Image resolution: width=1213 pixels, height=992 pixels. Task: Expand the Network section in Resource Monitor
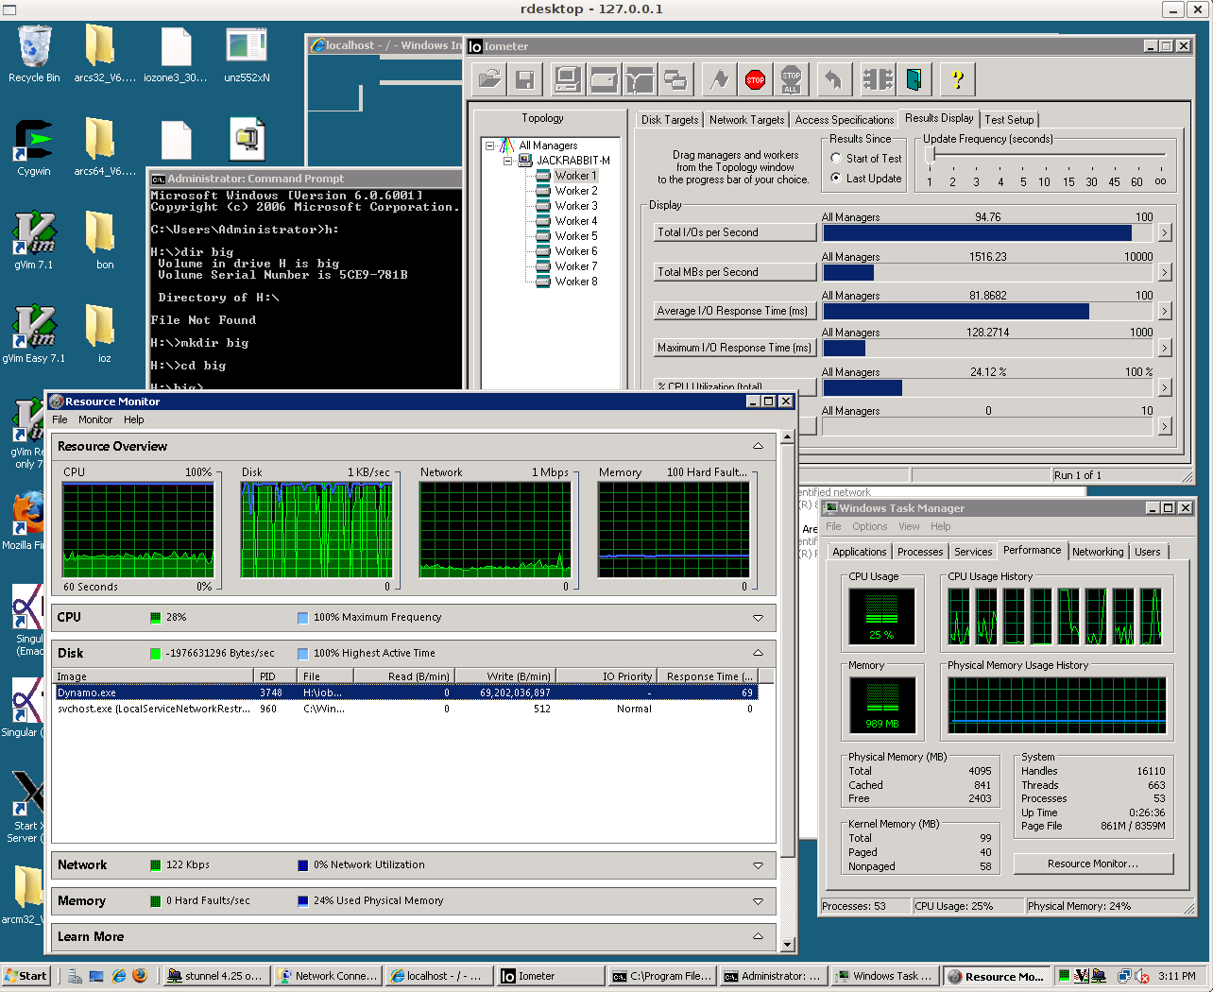758,865
